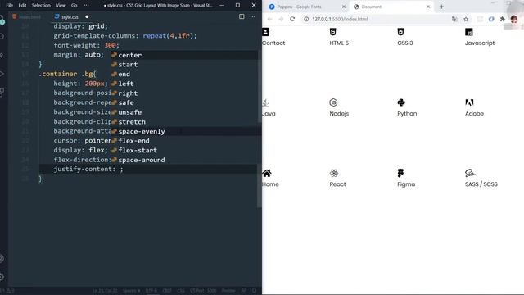This screenshot has height=295, width=524.
Task: Reload the browser page
Action: [x=292, y=19]
